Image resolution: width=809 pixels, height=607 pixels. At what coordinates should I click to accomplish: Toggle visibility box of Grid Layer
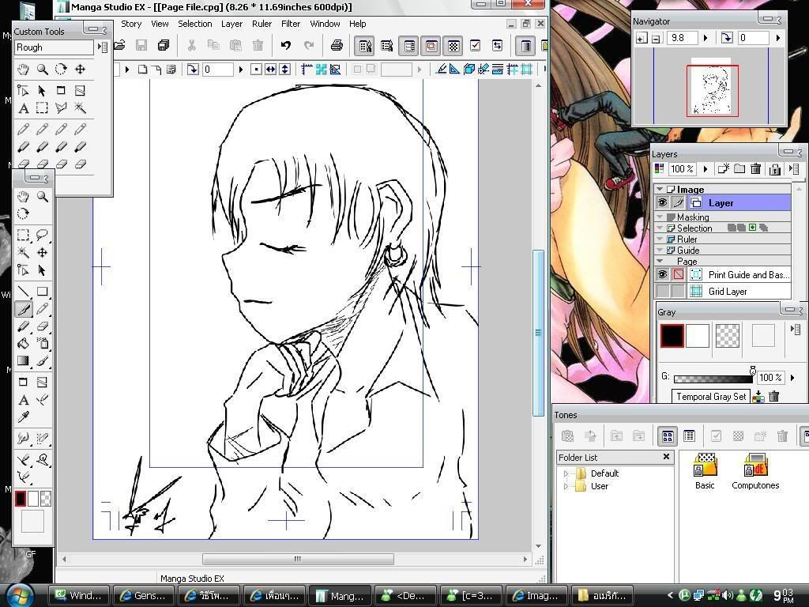[662, 291]
